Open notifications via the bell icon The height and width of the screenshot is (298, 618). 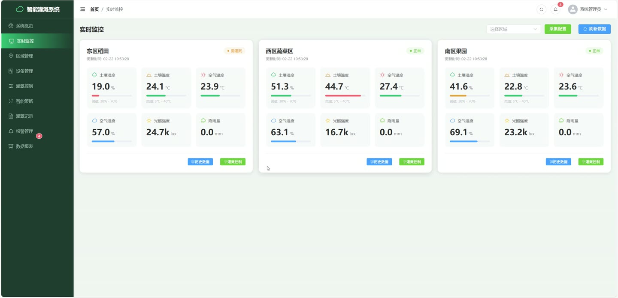556,9
